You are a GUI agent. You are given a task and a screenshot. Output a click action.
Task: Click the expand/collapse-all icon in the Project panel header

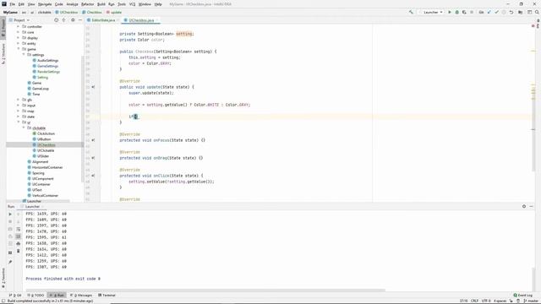[x=64, y=20]
